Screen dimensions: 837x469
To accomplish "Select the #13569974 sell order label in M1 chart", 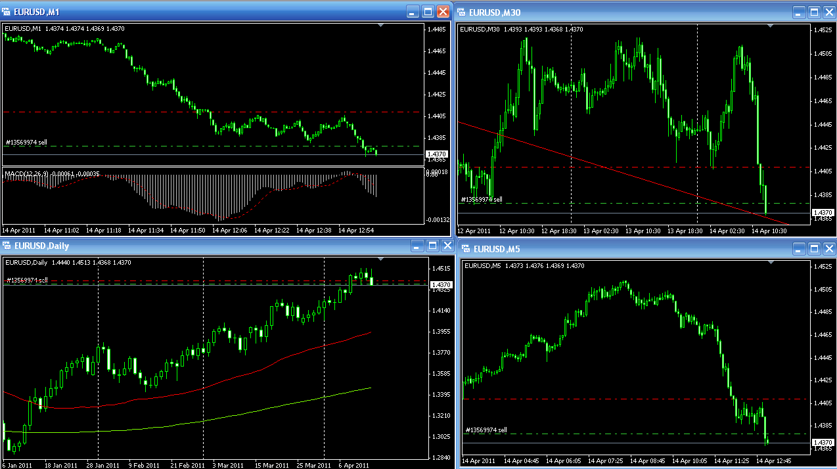I will coord(26,142).
